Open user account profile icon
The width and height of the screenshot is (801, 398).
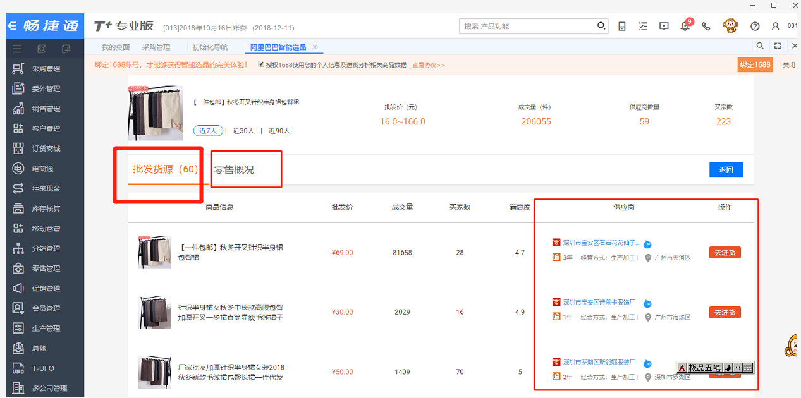coord(776,27)
